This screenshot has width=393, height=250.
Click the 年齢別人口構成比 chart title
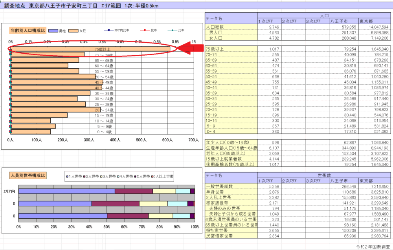pos(28,30)
